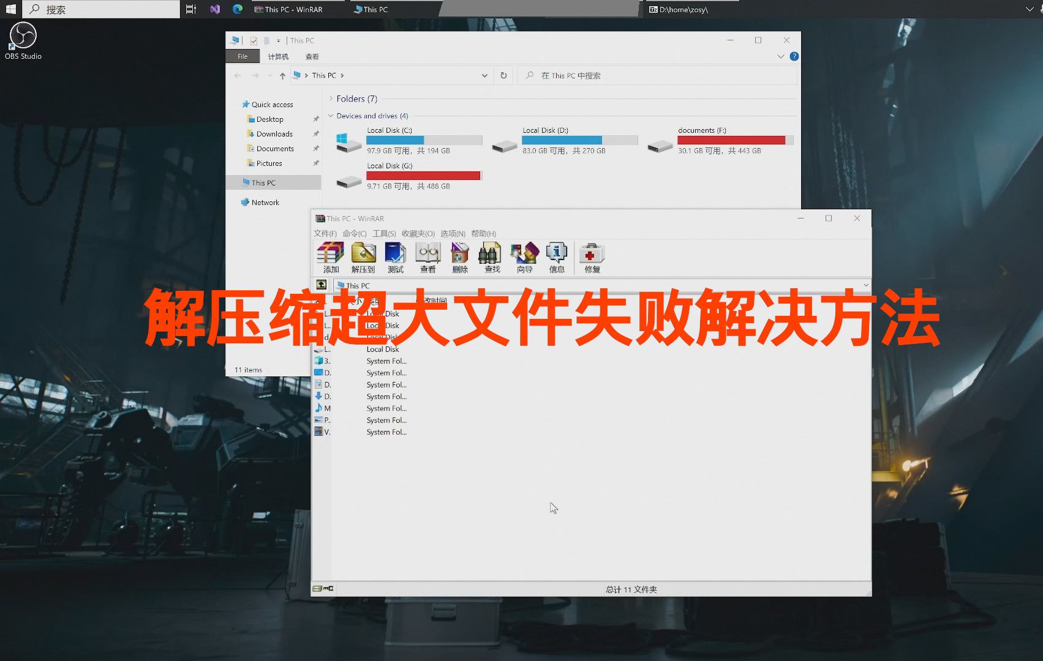
Task: Select the Music folder row in WinRAR list
Action: tap(360, 408)
